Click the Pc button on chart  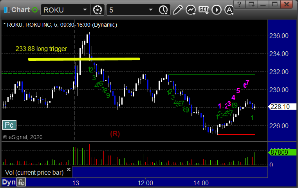pos(9,125)
